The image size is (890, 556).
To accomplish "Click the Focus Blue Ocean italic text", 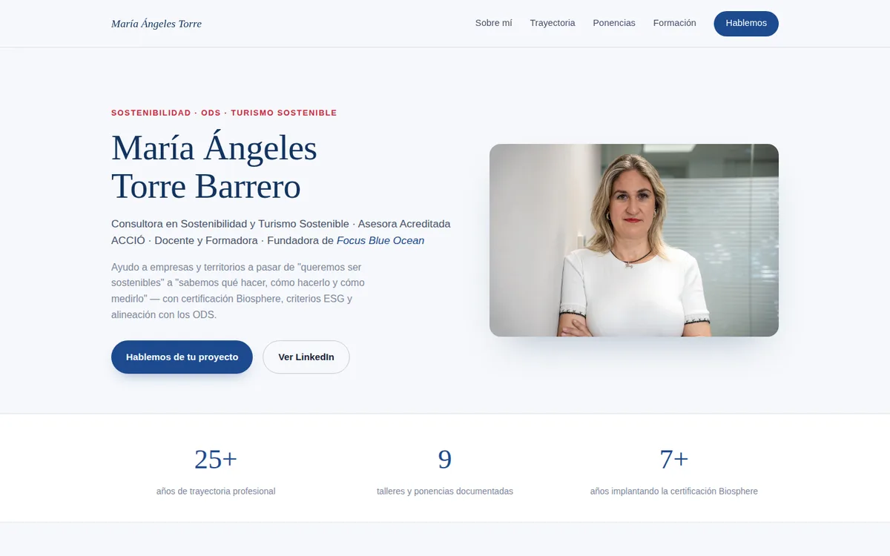I will 380,241.
